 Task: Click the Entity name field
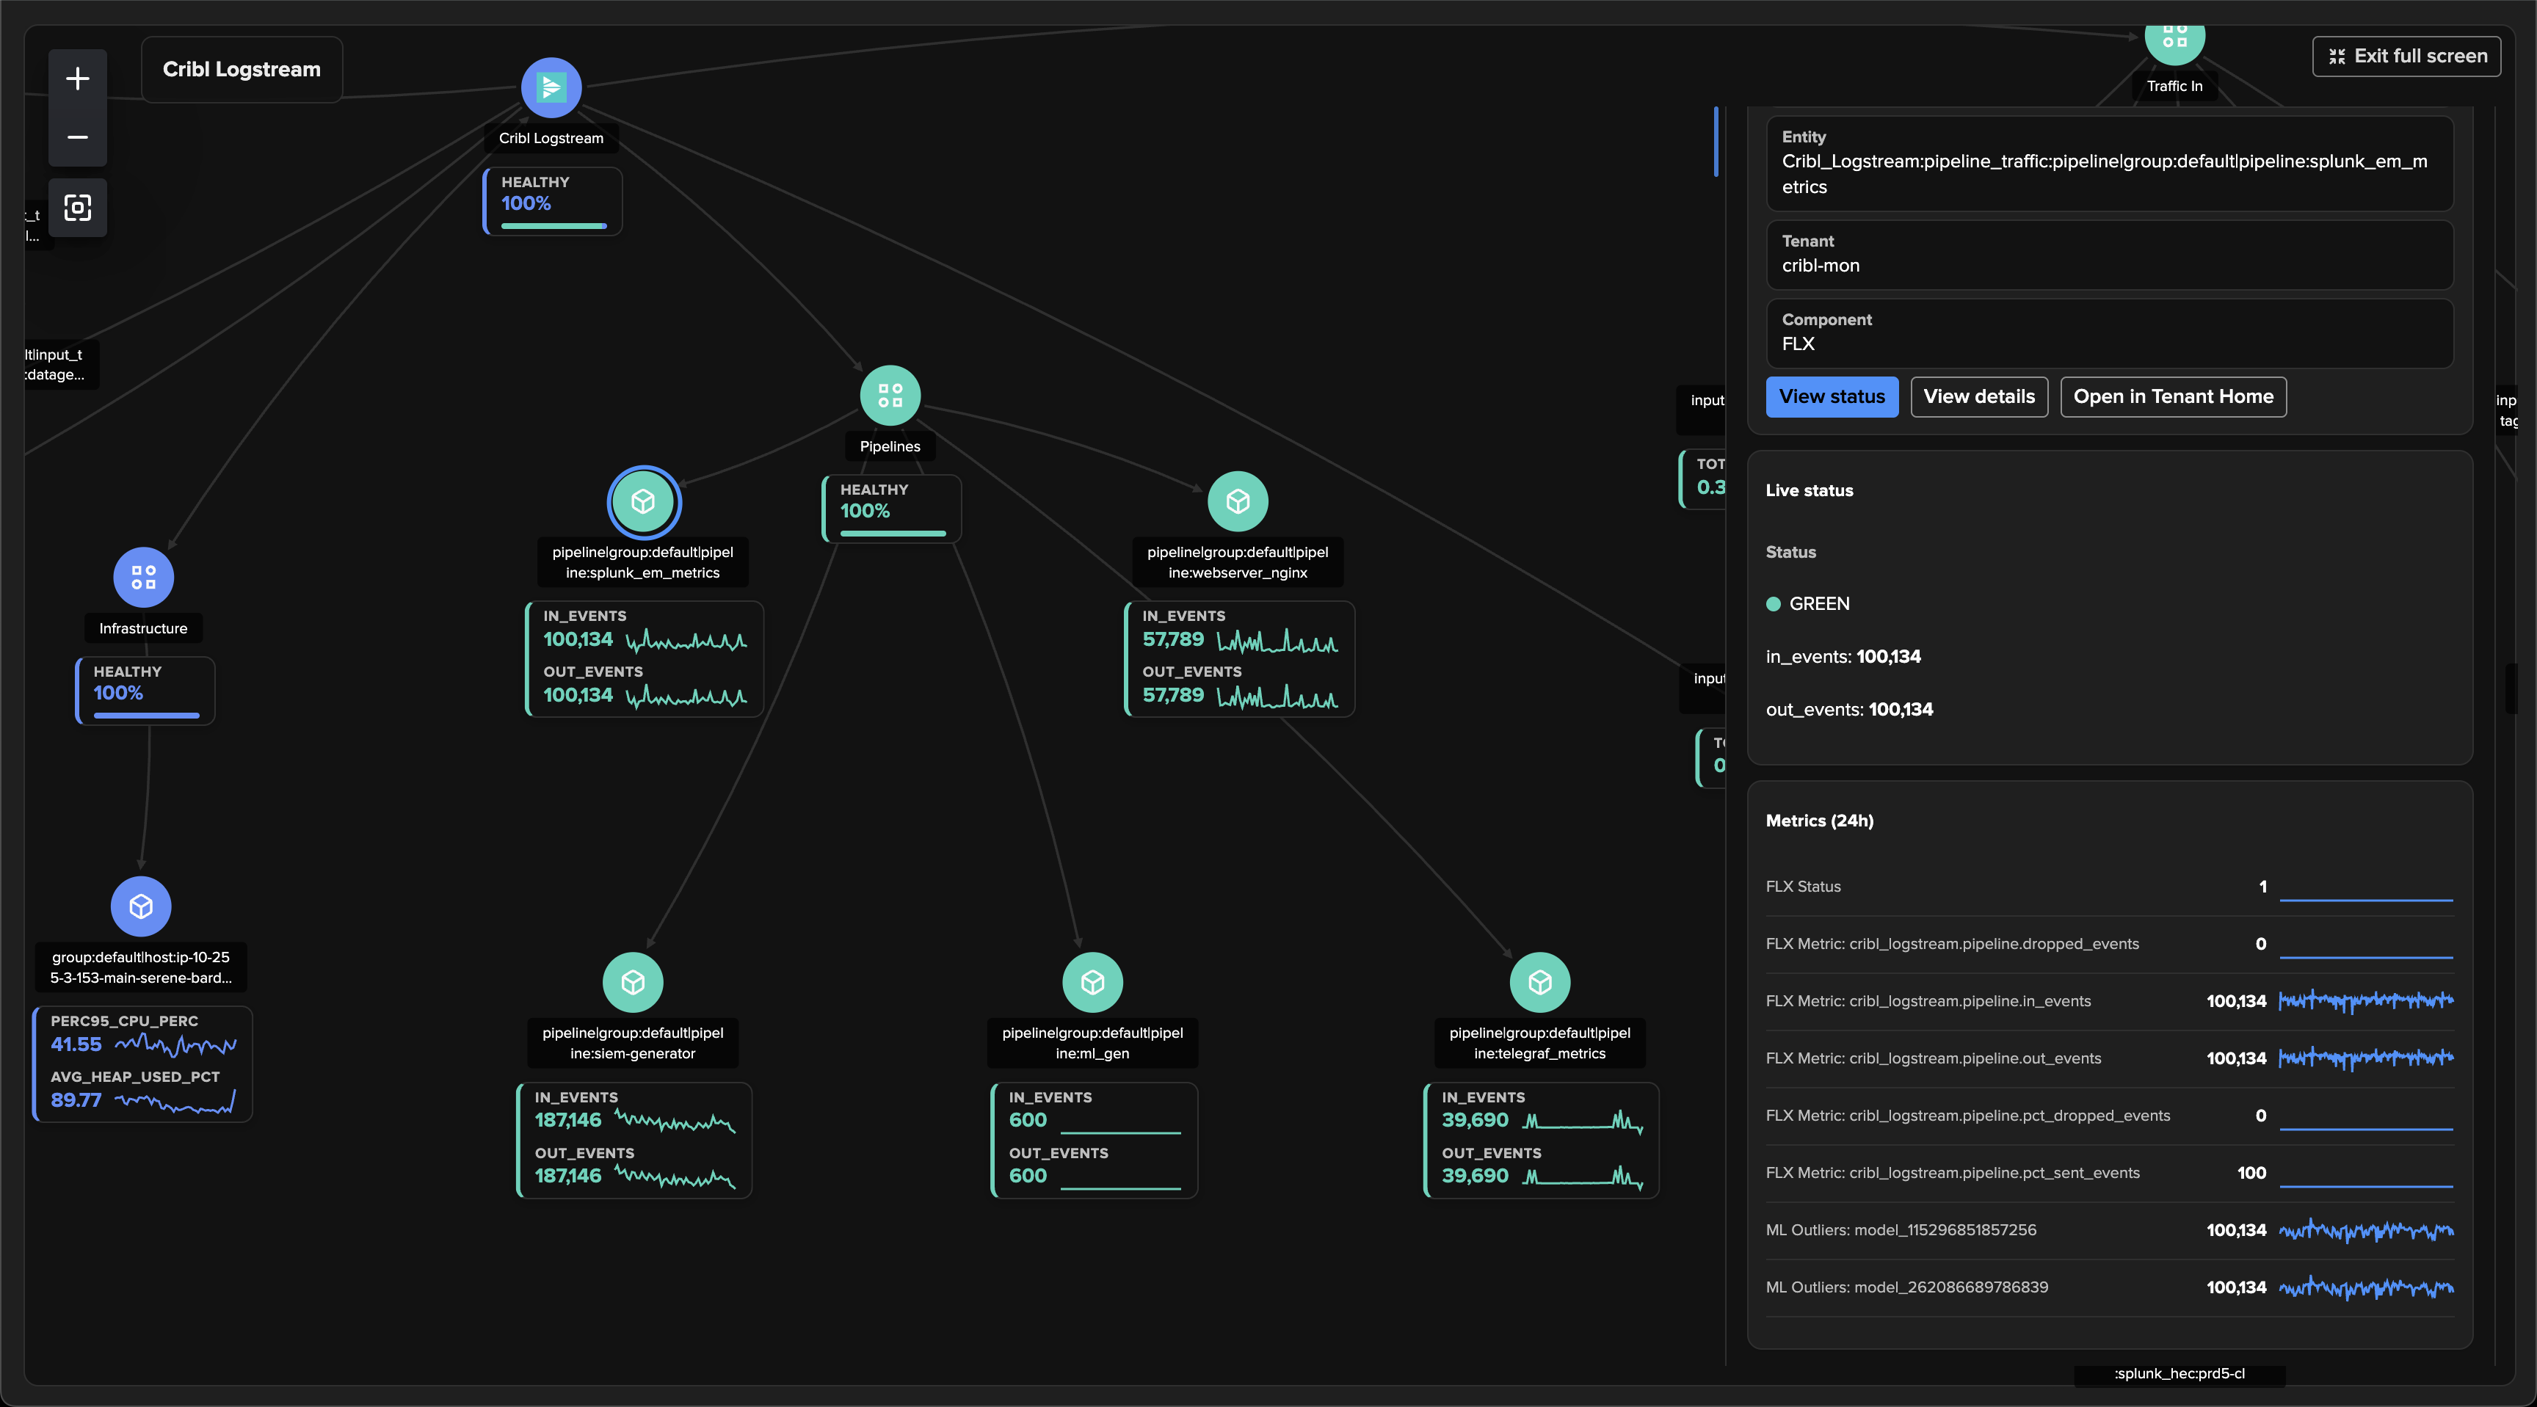[2110, 164]
